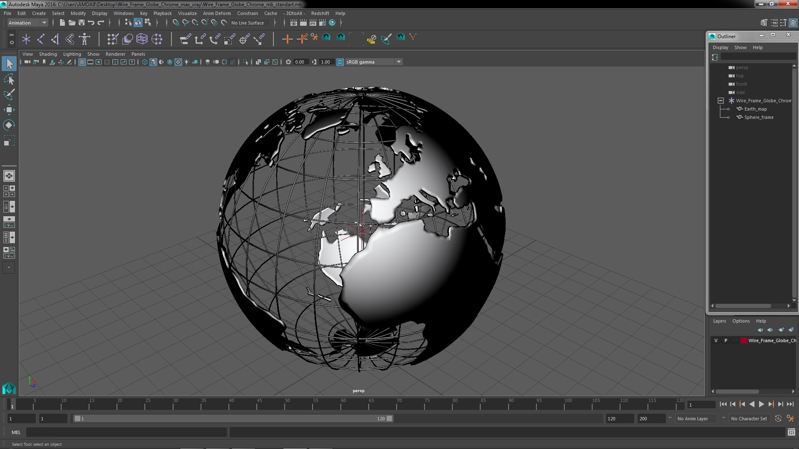Click the layer's red color swatch
Image resolution: width=799 pixels, height=449 pixels.
(x=744, y=340)
